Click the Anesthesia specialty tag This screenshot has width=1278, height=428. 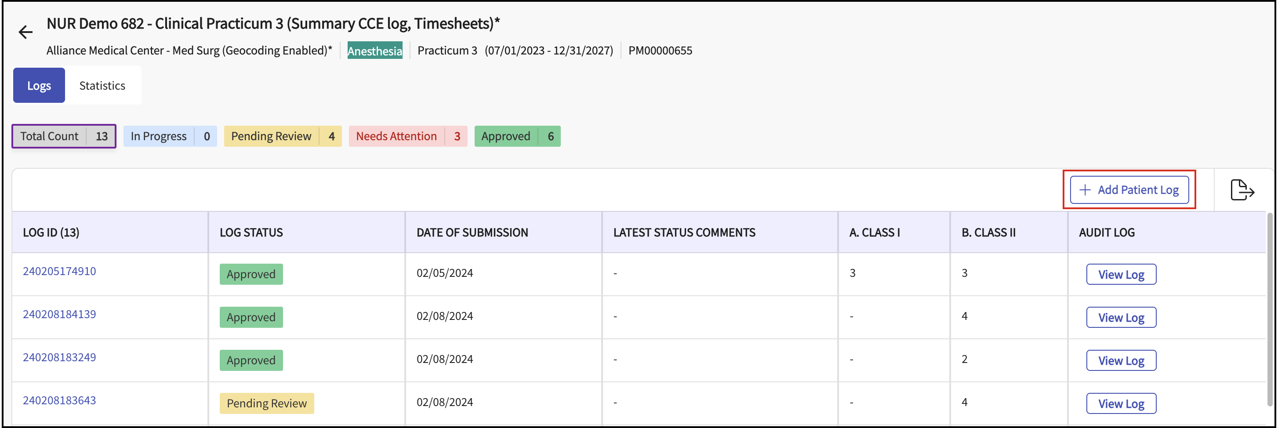click(x=374, y=51)
